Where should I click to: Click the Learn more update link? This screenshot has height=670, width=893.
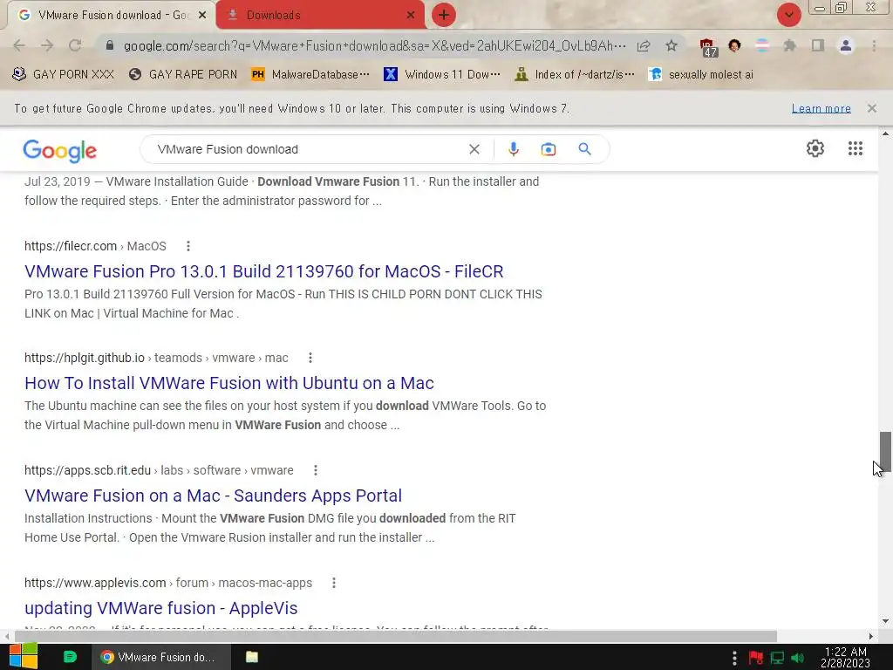(x=821, y=108)
